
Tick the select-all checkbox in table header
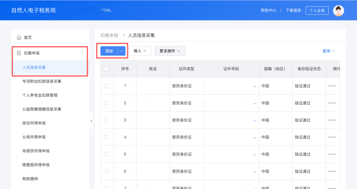[106, 69]
